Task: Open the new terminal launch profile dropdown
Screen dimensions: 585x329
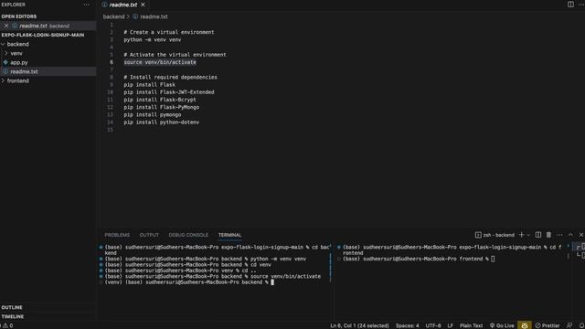Action: 528,235
